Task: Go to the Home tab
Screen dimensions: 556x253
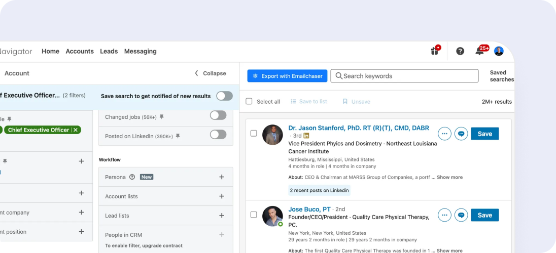Action: pos(50,51)
